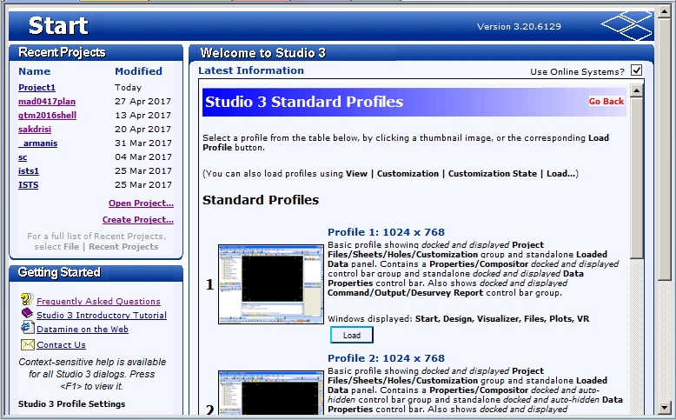Image resolution: width=676 pixels, height=420 pixels.
Task: Click Version 3.20.6129 text
Action: [519, 26]
